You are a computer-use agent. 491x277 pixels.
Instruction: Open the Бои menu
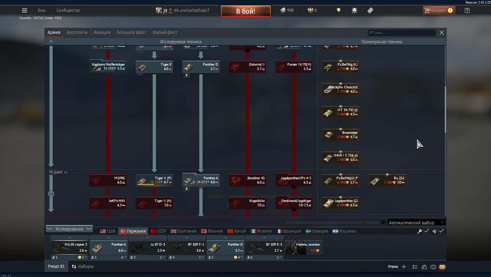pyautogui.click(x=42, y=10)
